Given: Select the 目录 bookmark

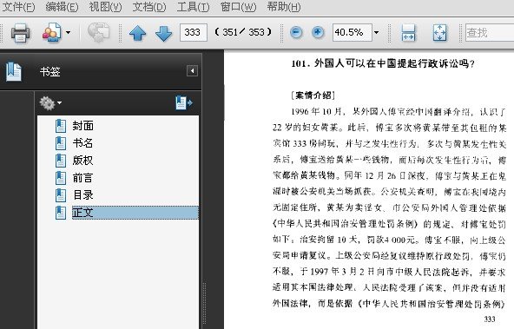Looking at the screenshot, I should (x=83, y=195).
